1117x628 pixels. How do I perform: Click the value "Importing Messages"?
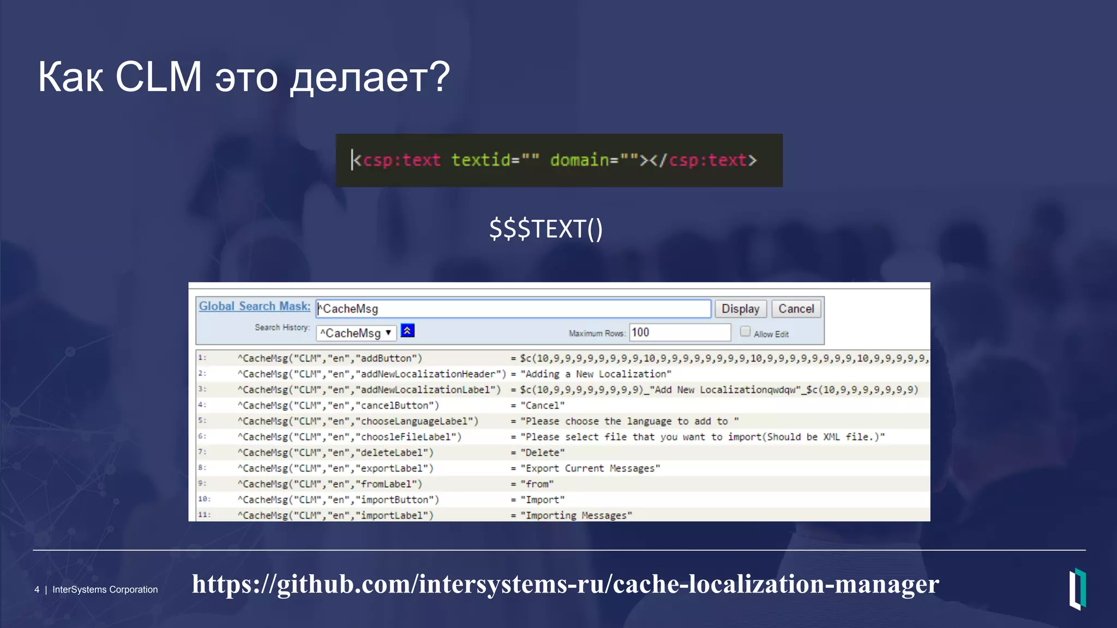pos(576,515)
